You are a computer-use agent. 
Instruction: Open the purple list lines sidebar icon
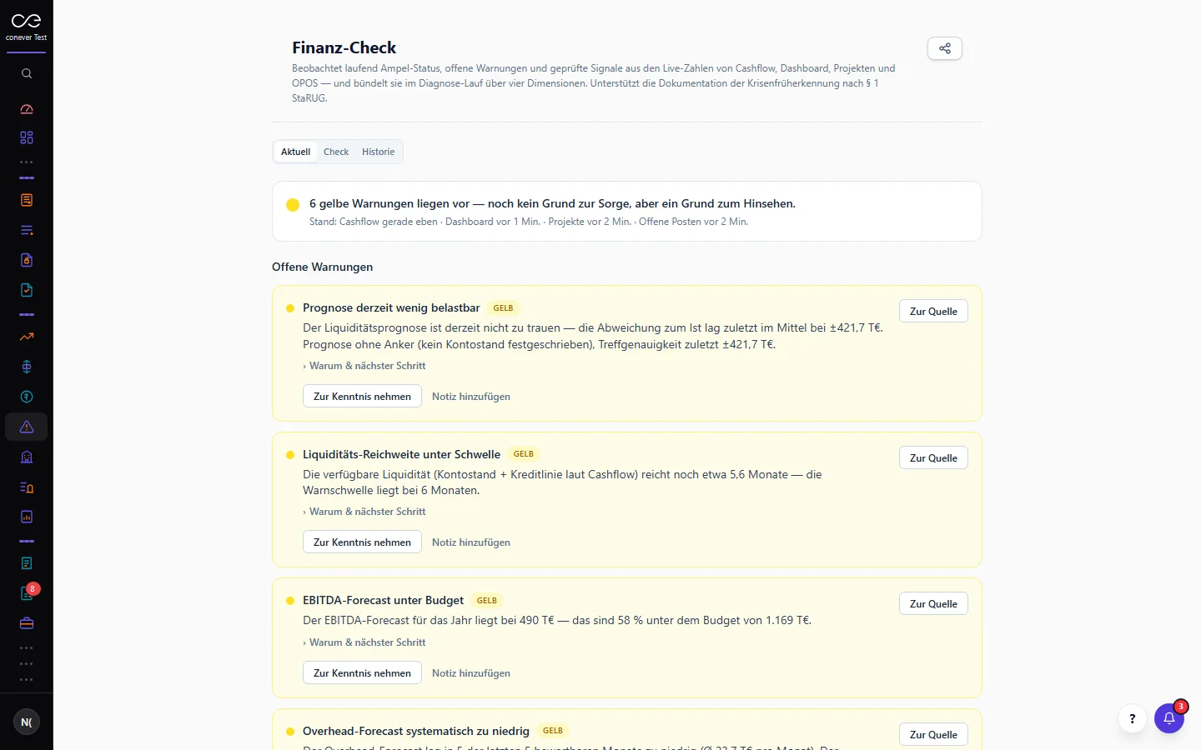pyautogui.click(x=27, y=230)
